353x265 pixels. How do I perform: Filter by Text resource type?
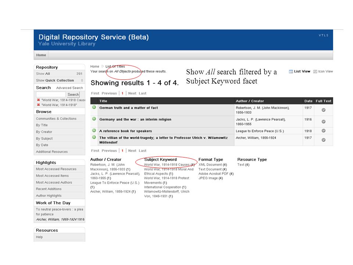pos(243,165)
